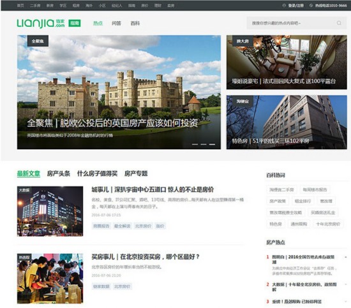Click the phone icon beside the hotline number
Image resolution: width=351 pixels, height=308 pixels.
311,5
